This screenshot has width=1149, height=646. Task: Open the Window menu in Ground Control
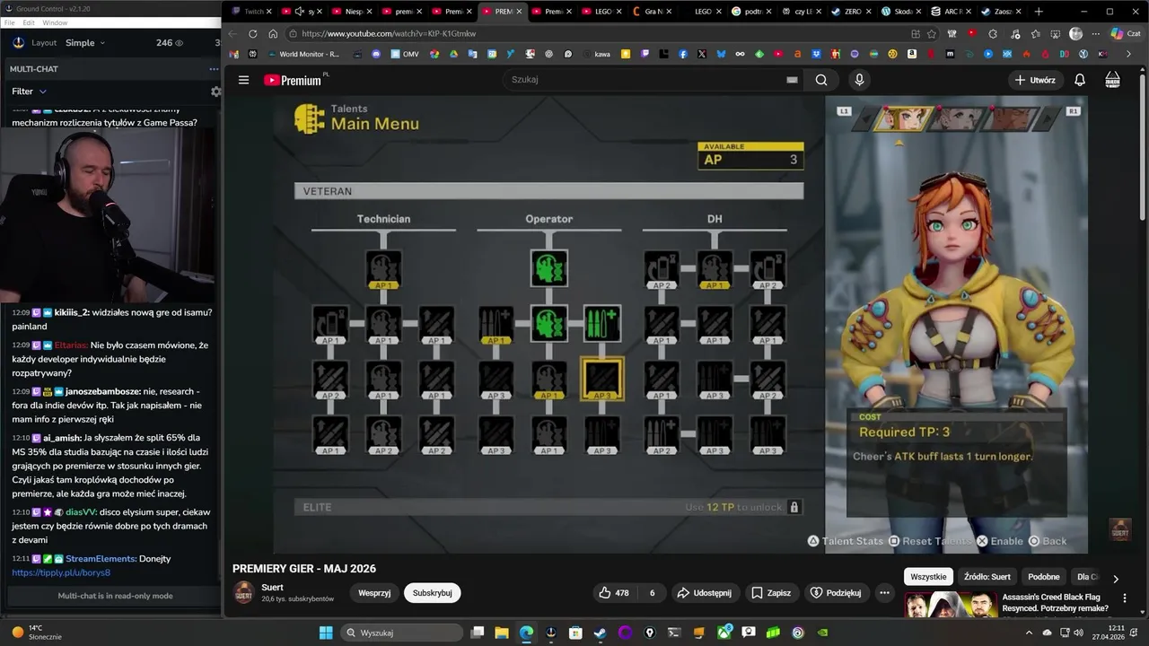(x=55, y=22)
